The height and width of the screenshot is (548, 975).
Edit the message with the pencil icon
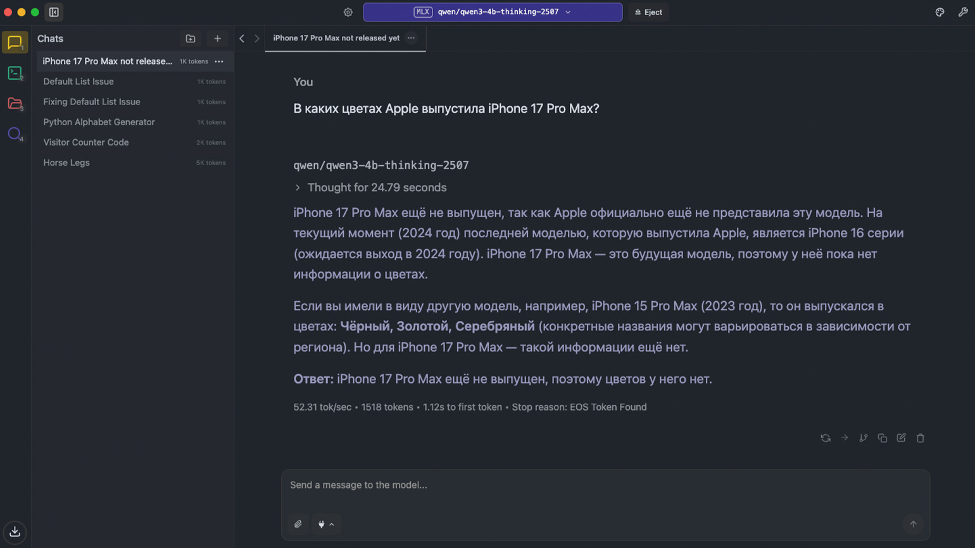[x=902, y=438]
